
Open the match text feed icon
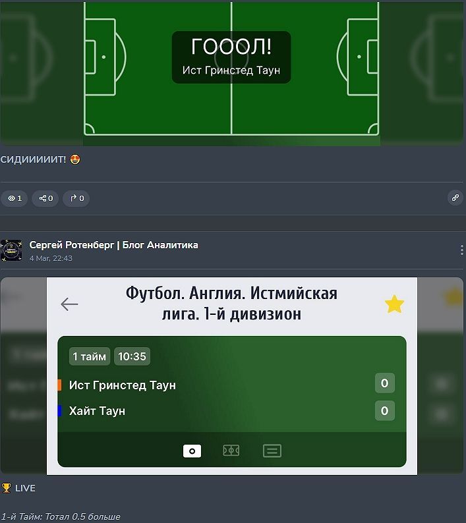point(272,451)
